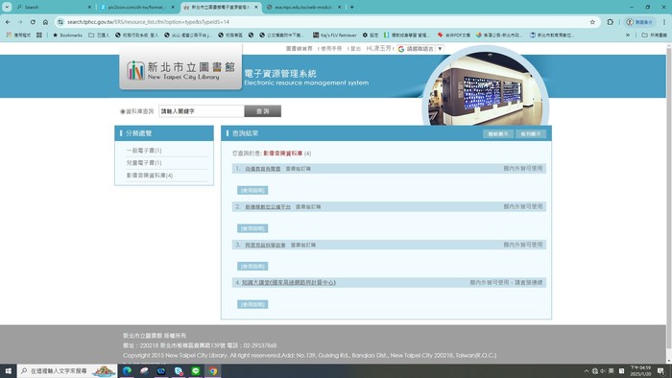Open the browser extensions puzzle icon

[x=610, y=22]
